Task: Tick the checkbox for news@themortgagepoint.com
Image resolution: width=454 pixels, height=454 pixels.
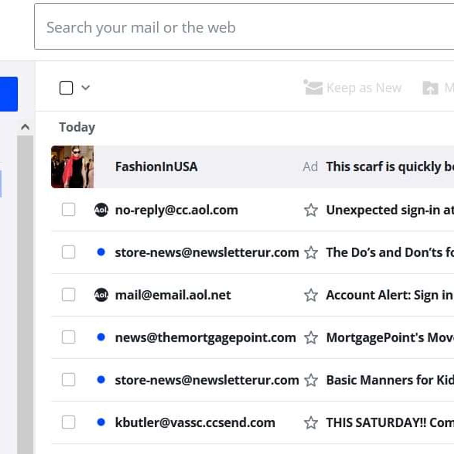Action: click(x=68, y=337)
